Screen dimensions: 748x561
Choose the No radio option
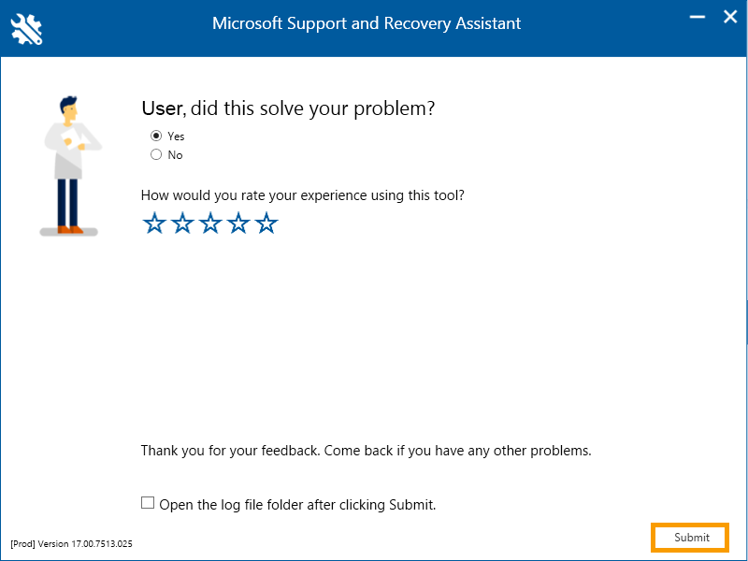point(156,154)
